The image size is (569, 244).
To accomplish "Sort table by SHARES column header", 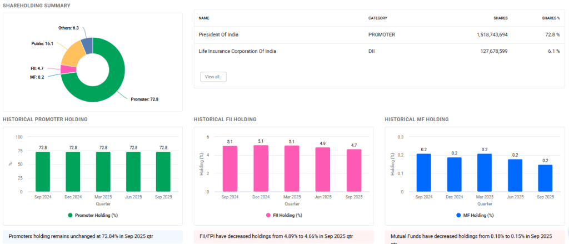I will pos(500,18).
